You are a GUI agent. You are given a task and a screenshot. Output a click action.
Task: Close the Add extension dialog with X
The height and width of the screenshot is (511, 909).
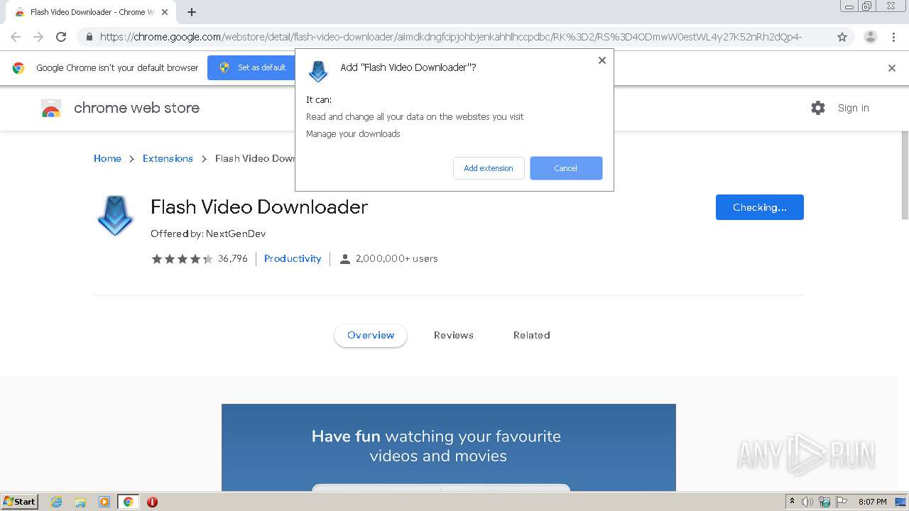point(602,60)
